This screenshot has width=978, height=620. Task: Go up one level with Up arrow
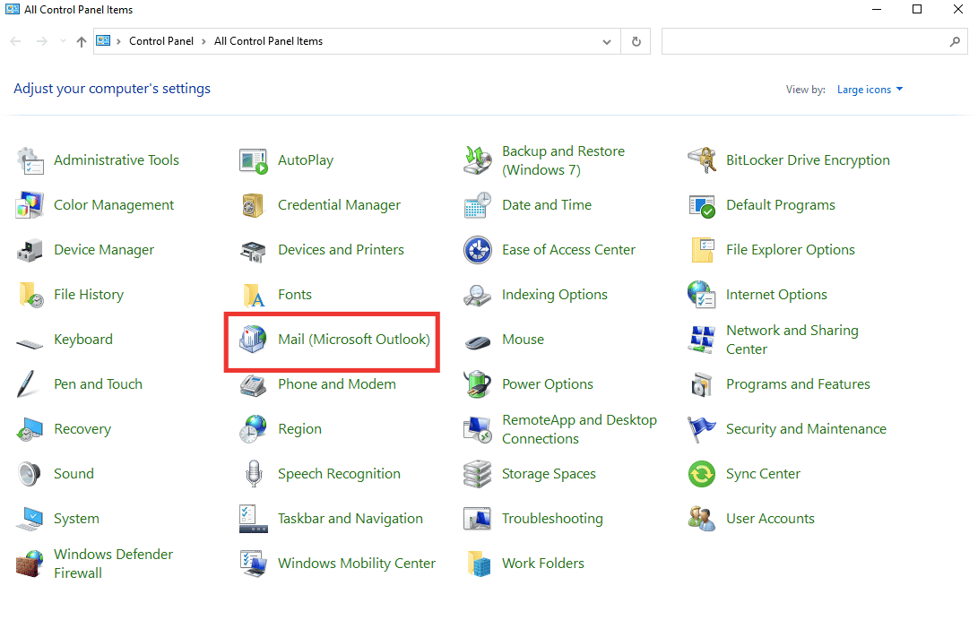click(x=81, y=42)
